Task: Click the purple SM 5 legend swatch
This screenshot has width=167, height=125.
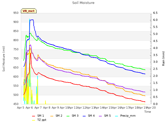Action: [100, 116]
